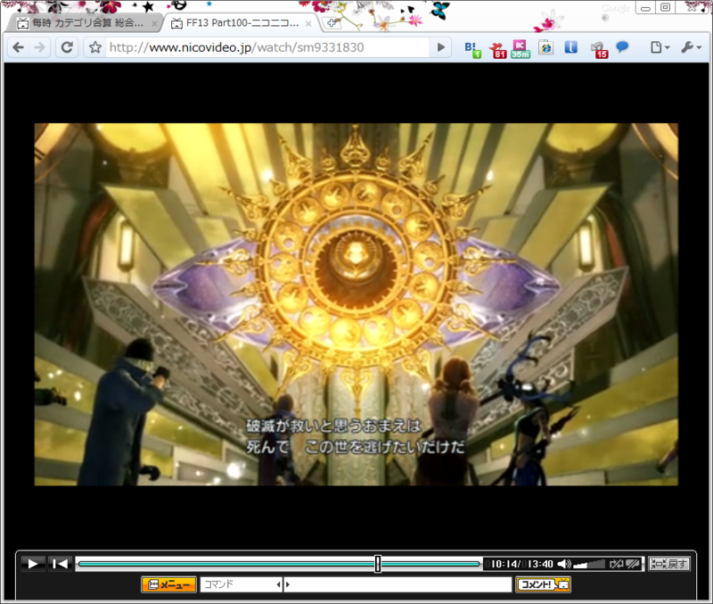Viewport: 713px width, 604px height.
Task: Mute the player speaker icon
Action: point(564,564)
